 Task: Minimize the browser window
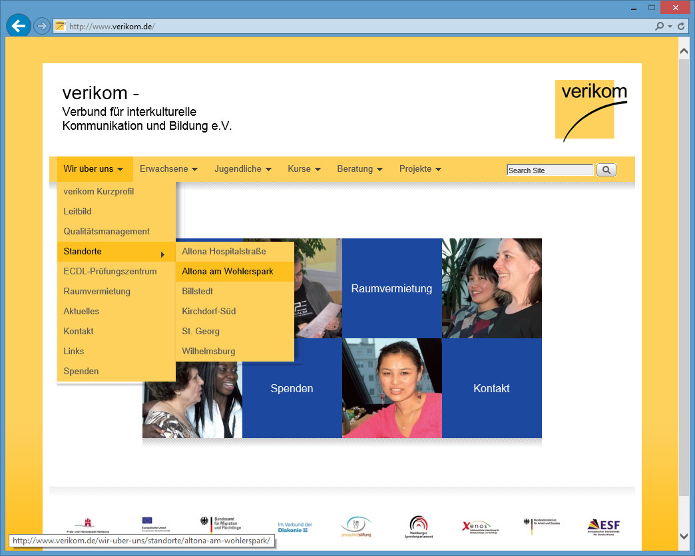pyautogui.click(x=634, y=7)
